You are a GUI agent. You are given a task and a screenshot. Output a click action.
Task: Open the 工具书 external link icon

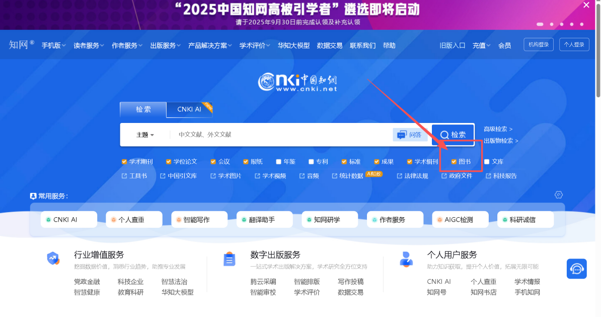coord(124,176)
